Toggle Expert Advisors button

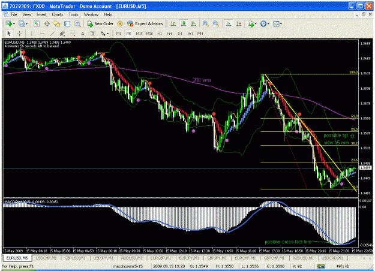145,23
